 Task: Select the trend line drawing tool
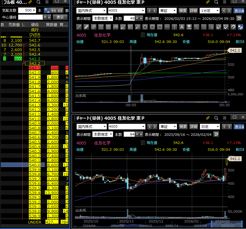[79, 27]
